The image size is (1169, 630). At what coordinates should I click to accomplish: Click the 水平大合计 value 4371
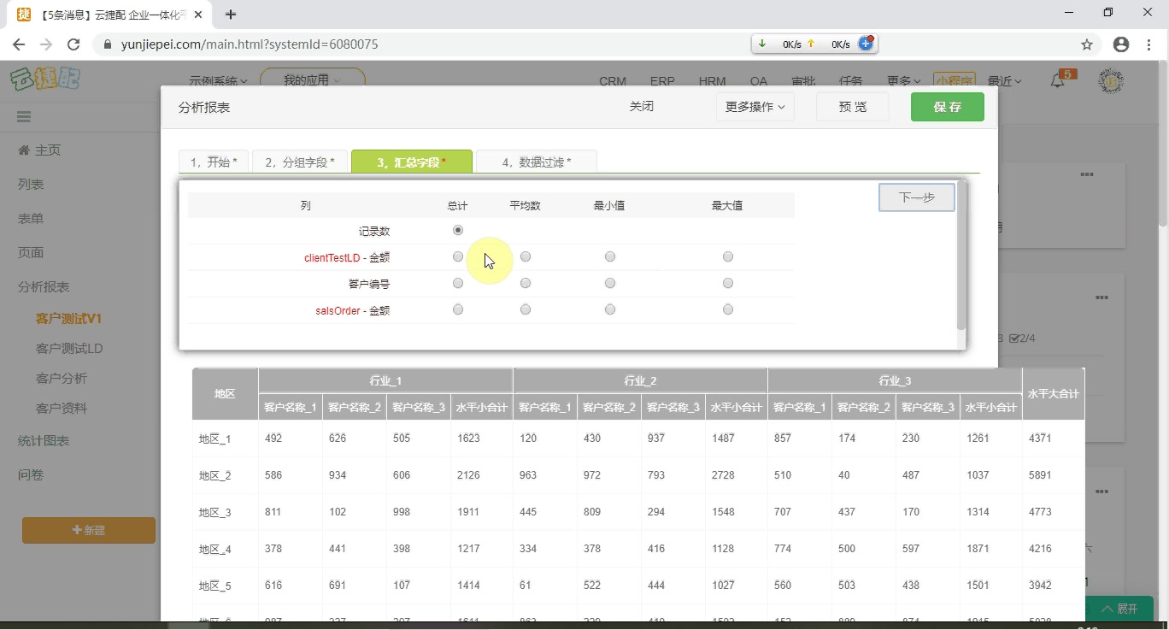(1040, 439)
